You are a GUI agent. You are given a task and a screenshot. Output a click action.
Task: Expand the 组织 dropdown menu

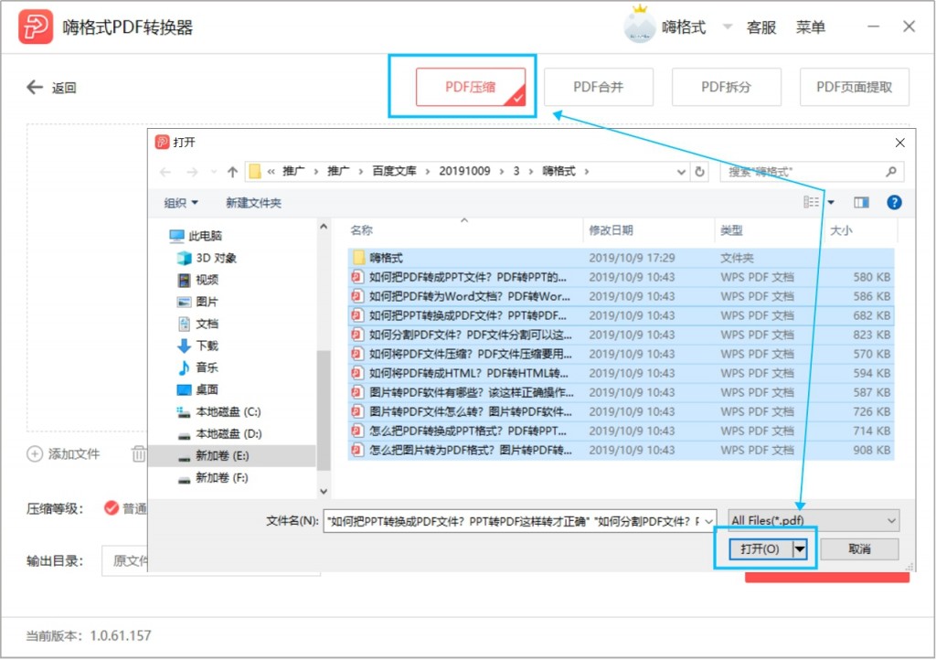tap(181, 203)
